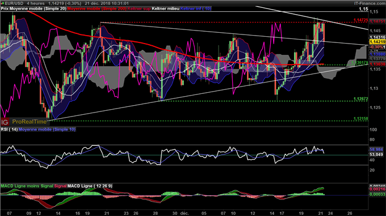Click the red 1,13638 moving average price tag
The image size is (386, 216).
[x=377, y=64]
